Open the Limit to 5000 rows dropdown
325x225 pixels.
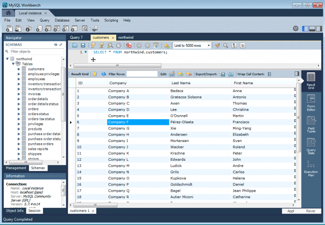coord(192,46)
